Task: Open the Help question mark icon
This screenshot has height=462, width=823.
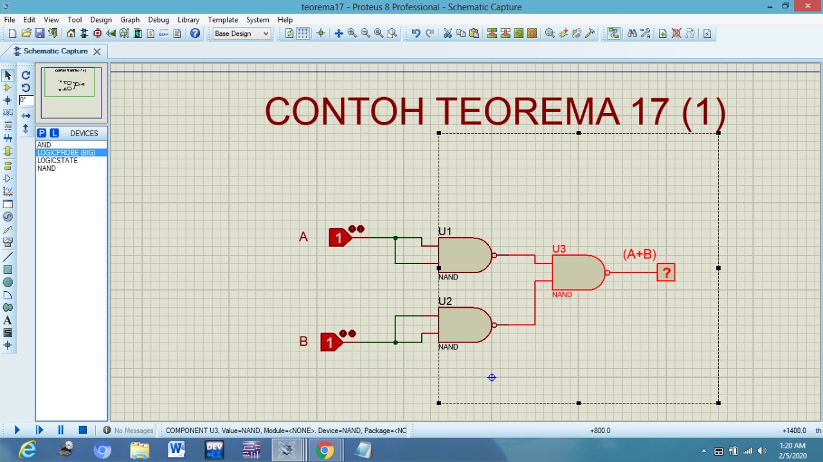Action: (195, 33)
